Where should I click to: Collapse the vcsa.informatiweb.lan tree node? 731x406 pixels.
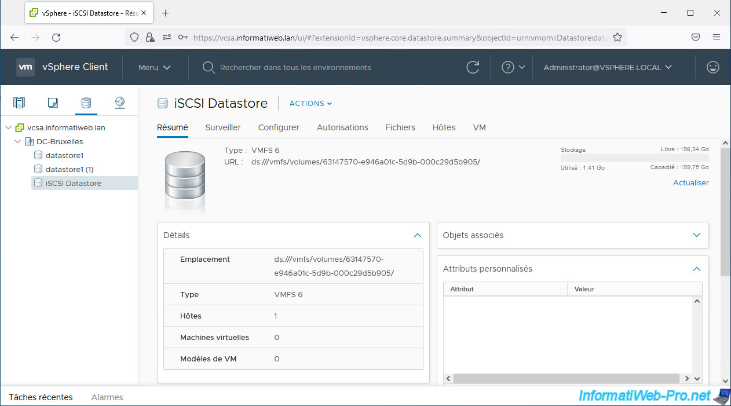point(8,127)
